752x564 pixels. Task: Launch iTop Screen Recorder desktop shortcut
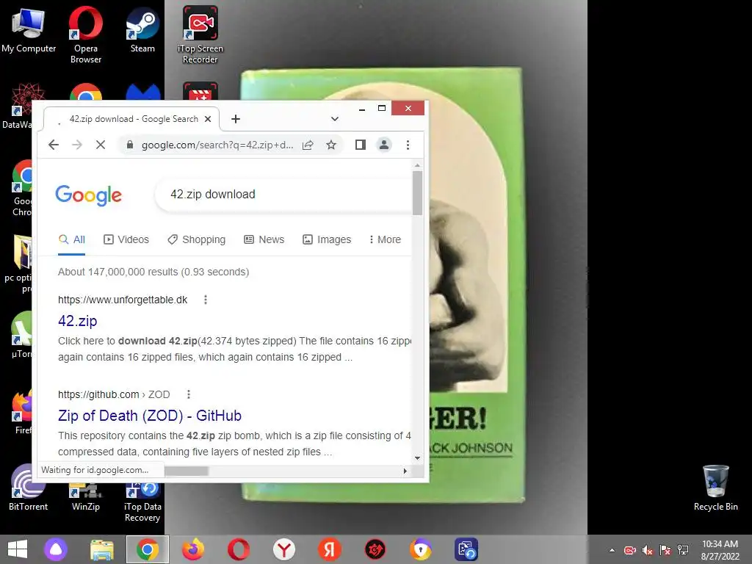pyautogui.click(x=200, y=35)
